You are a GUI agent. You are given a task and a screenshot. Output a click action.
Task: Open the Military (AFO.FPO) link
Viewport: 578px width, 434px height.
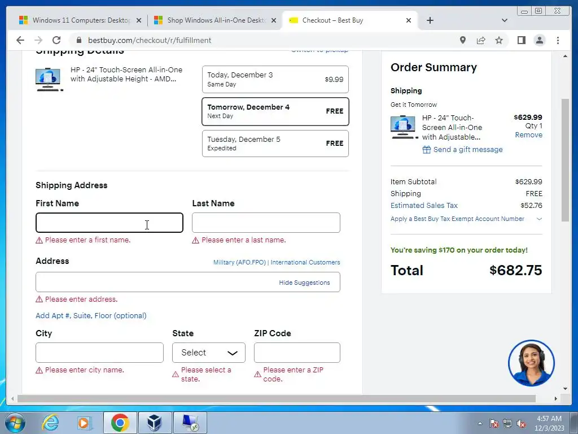239,262
